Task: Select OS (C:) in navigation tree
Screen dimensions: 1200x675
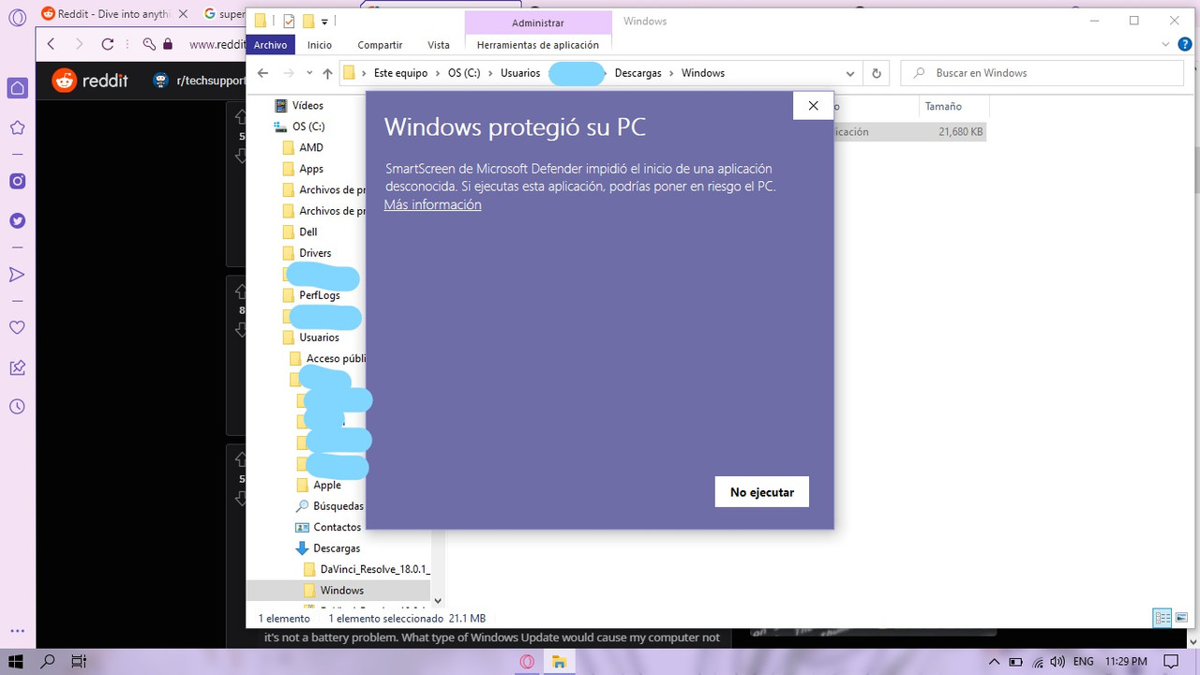Action: point(308,127)
